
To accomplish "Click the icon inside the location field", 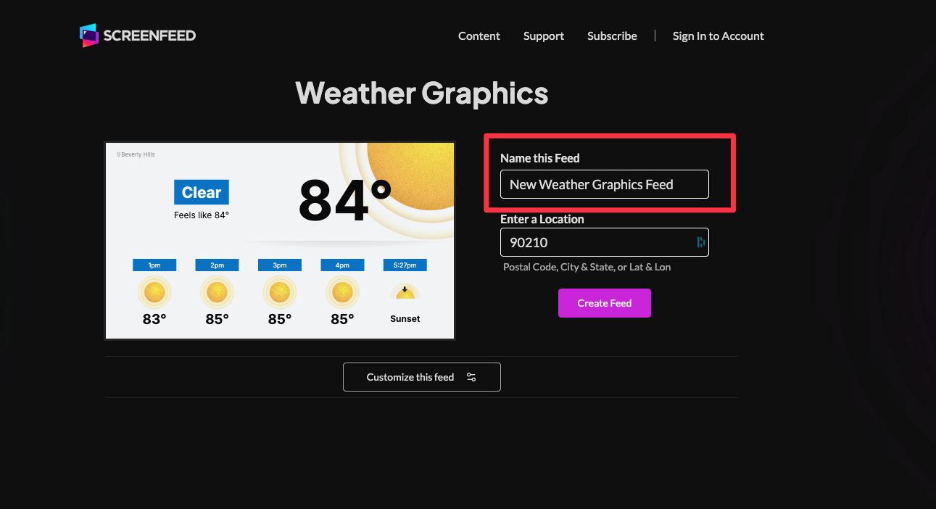I will [700, 242].
